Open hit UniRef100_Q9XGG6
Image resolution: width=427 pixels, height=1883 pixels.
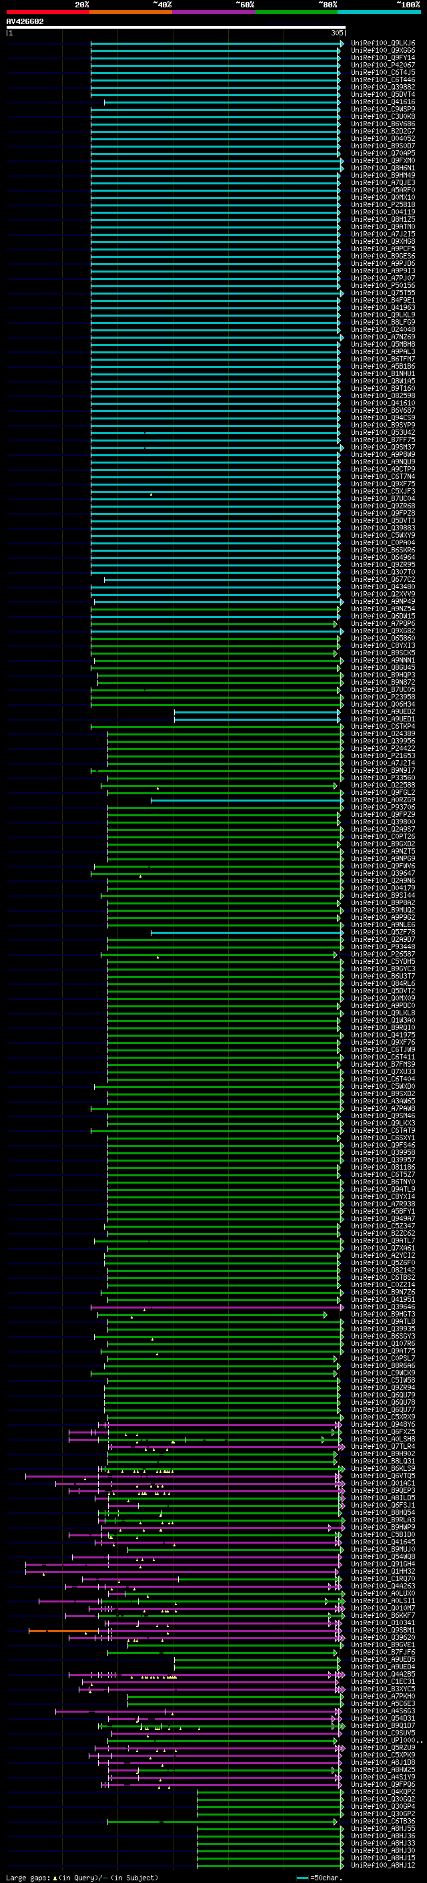(383, 51)
